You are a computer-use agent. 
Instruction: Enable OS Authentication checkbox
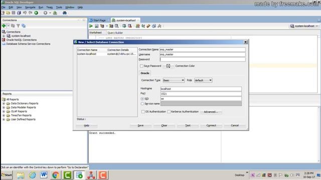pos(143,111)
